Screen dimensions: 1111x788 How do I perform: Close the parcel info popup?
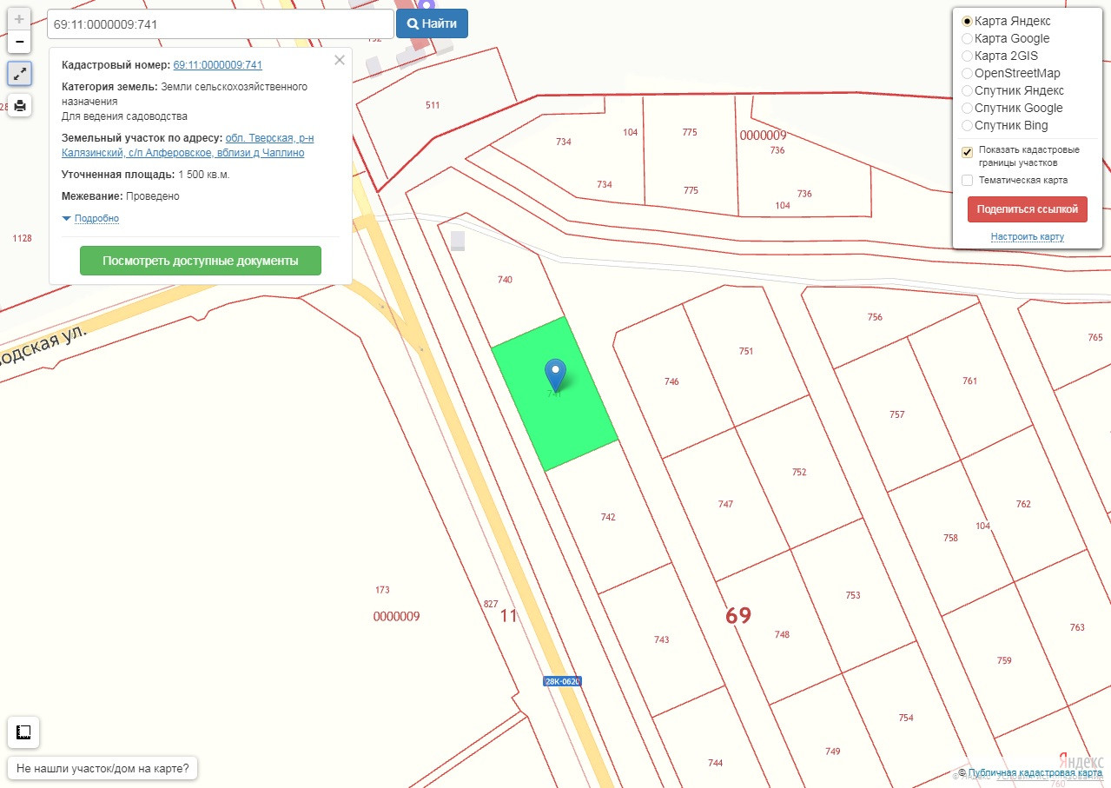tap(340, 60)
